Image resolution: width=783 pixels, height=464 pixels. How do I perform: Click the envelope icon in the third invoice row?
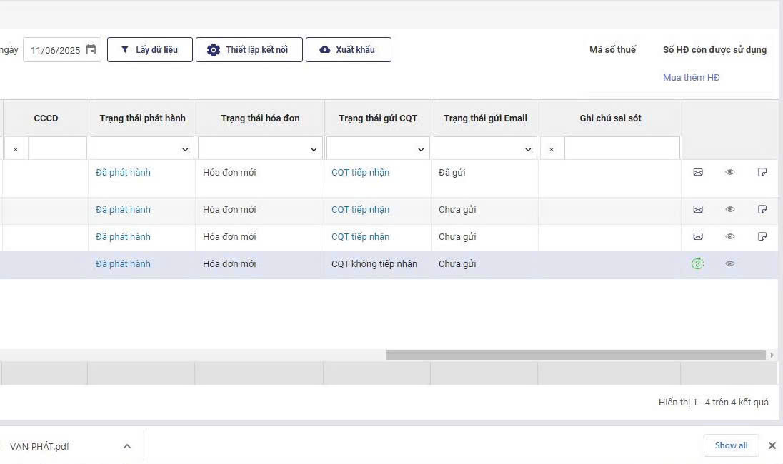(698, 236)
